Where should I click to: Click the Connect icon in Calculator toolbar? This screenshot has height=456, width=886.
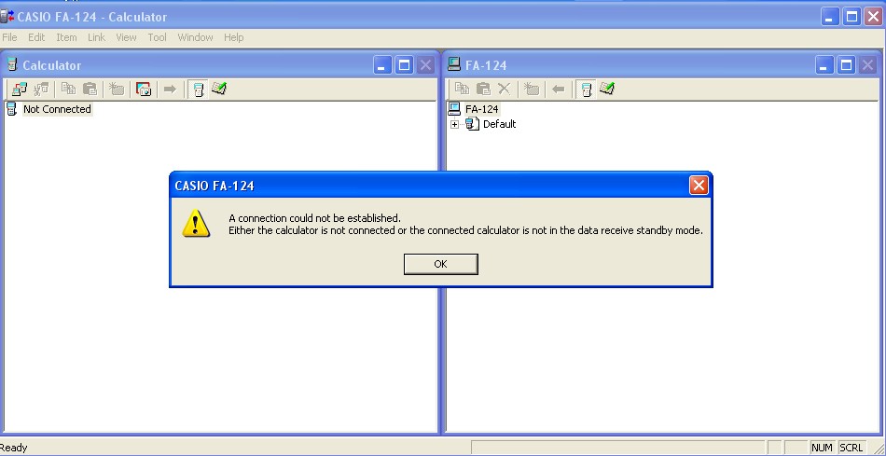pos(20,89)
